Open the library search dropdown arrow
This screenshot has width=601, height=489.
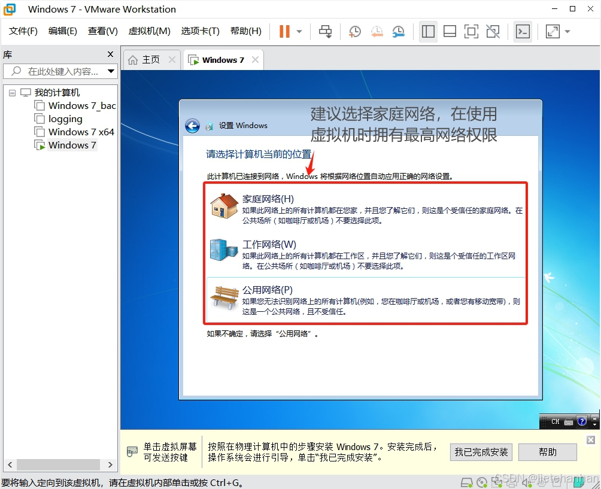pos(111,71)
